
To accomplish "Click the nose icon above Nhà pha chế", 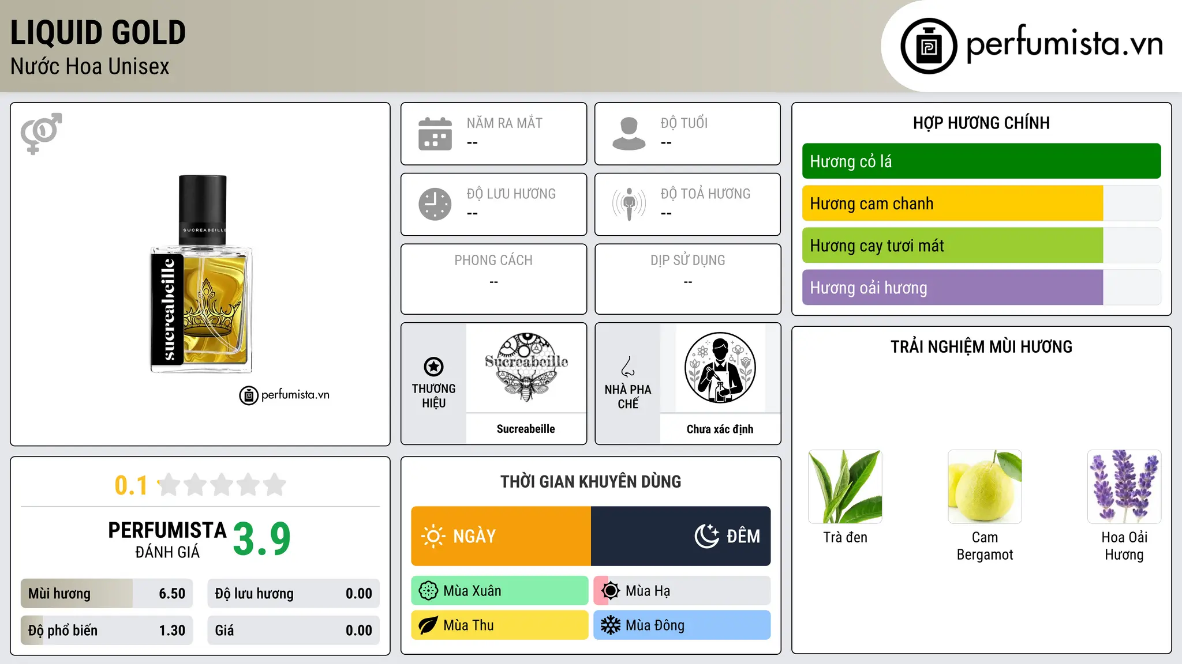I will tap(628, 367).
